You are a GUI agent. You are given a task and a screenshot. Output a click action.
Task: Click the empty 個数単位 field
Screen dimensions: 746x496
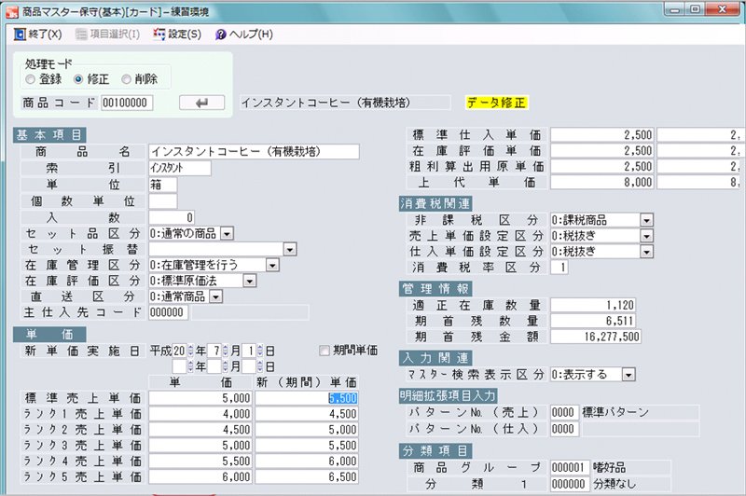162,201
